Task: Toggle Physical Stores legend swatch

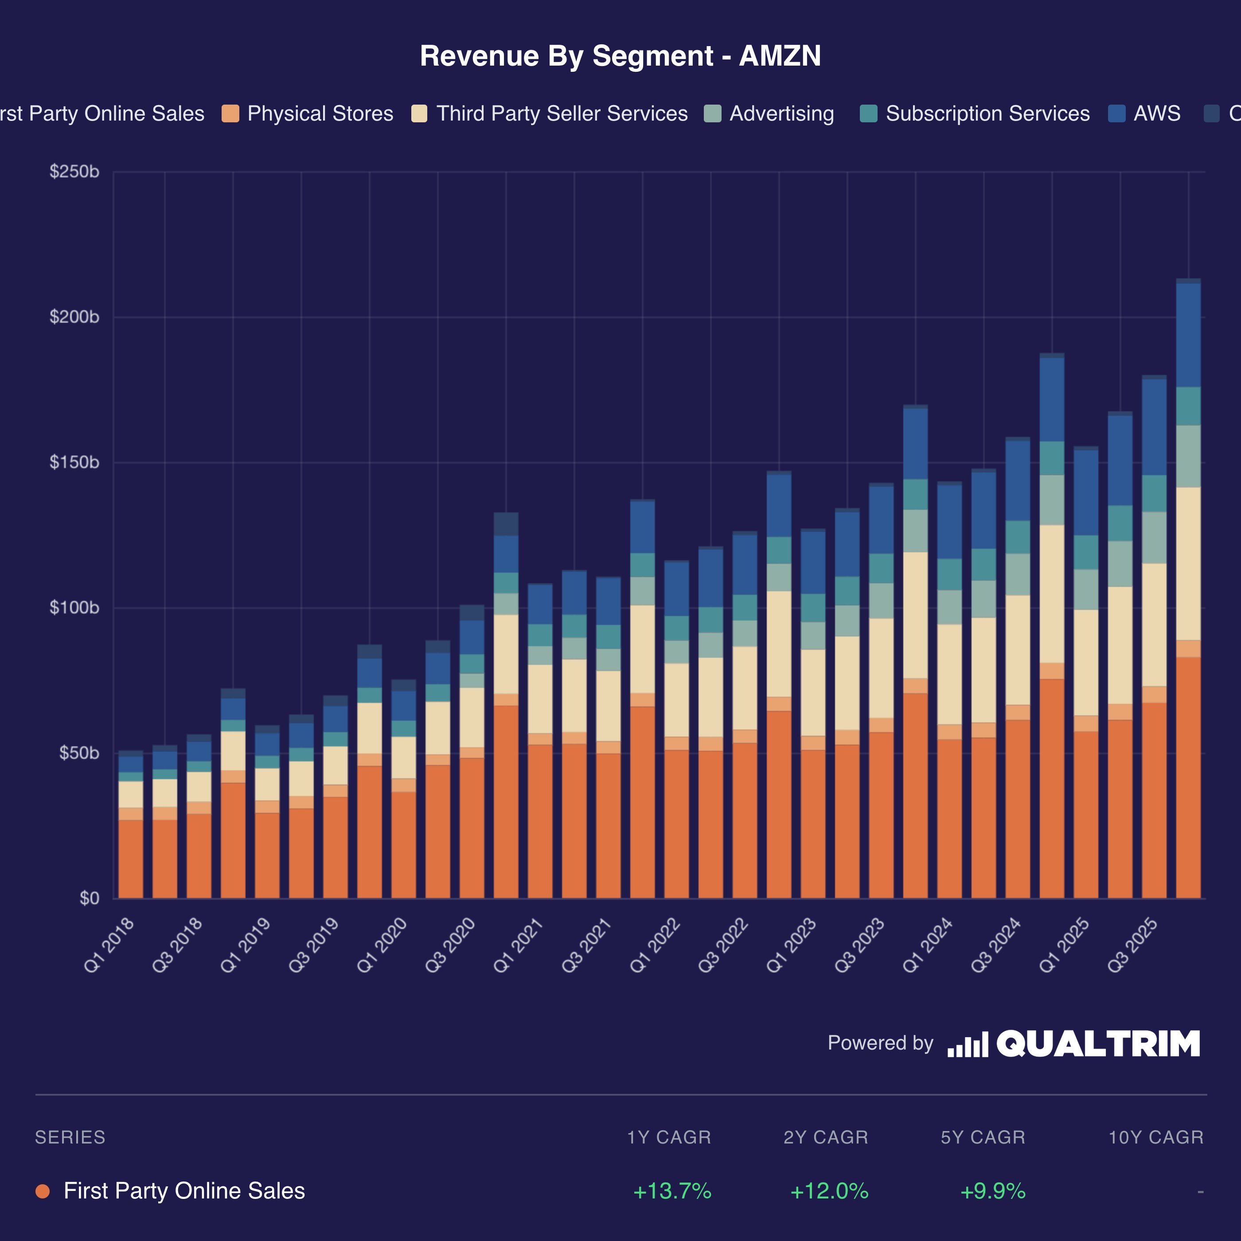Action: [x=230, y=114]
